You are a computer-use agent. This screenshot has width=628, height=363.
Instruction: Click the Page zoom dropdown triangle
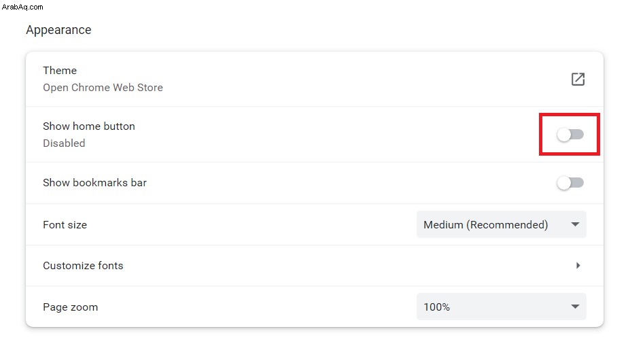(575, 307)
